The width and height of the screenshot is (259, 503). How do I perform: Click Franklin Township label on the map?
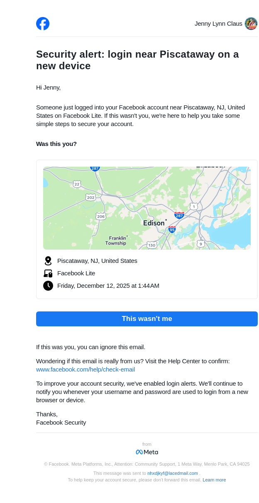pyautogui.click(x=116, y=241)
